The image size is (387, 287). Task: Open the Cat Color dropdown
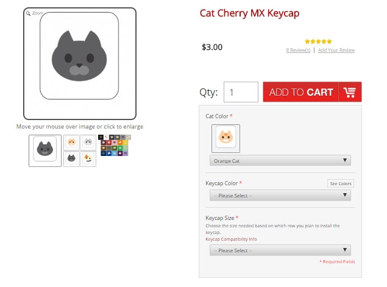[280, 160]
